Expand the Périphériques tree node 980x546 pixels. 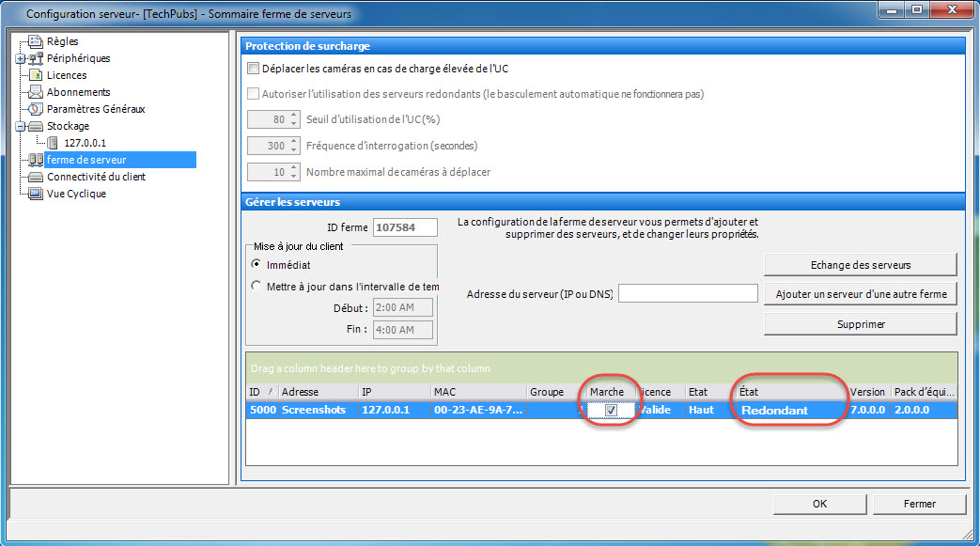(20, 59)
